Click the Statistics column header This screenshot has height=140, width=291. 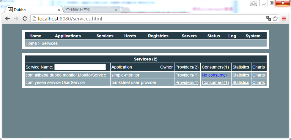[x=241, y=67]
